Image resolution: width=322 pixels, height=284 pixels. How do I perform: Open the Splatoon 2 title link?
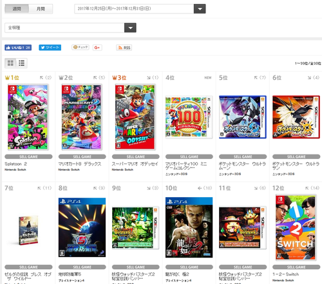[x=15, y=164]
